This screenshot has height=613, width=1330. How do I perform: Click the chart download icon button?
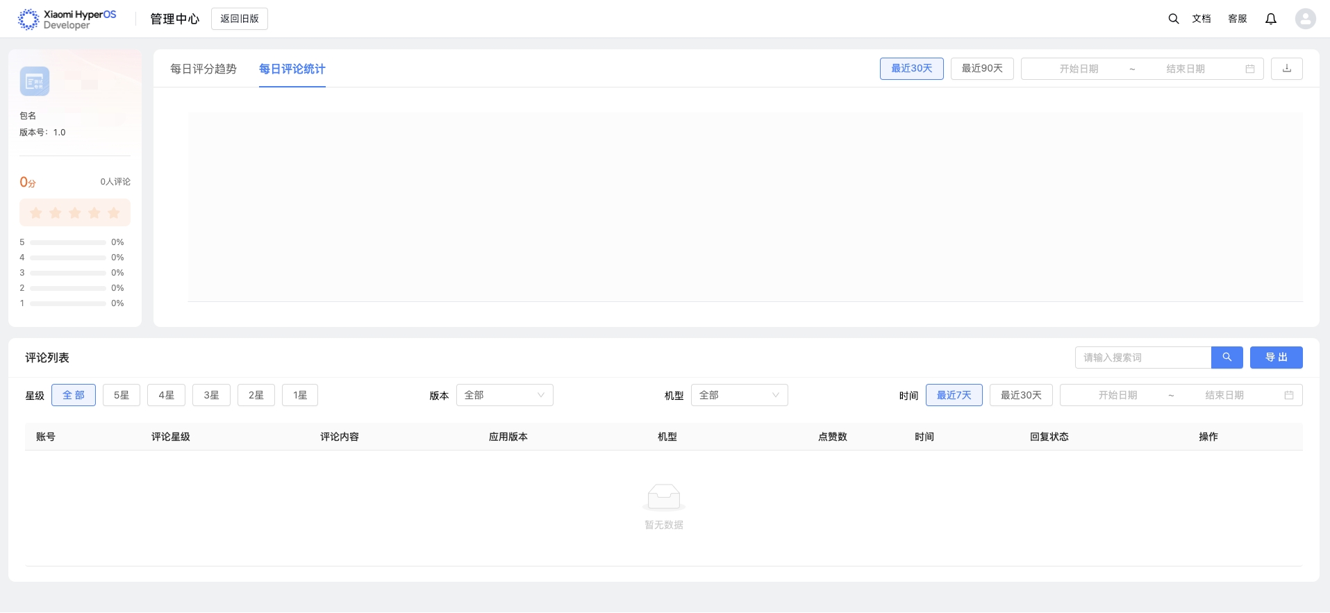1286,69
